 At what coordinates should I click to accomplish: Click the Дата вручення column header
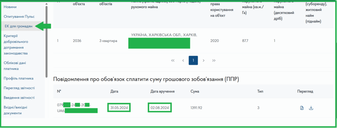pyautogui.click(x=162, y=91)
